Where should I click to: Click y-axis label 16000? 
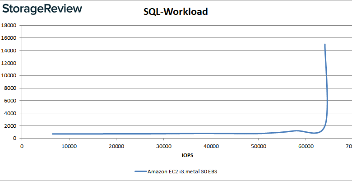pyautogui.click(x=9, y=38)
